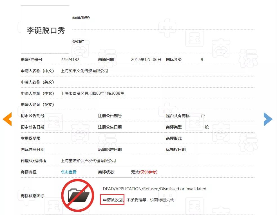Click the 商标类型 label

click(x=174, y=127)
